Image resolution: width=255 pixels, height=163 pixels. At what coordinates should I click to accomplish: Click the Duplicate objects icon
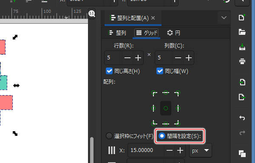coord(242,154)
